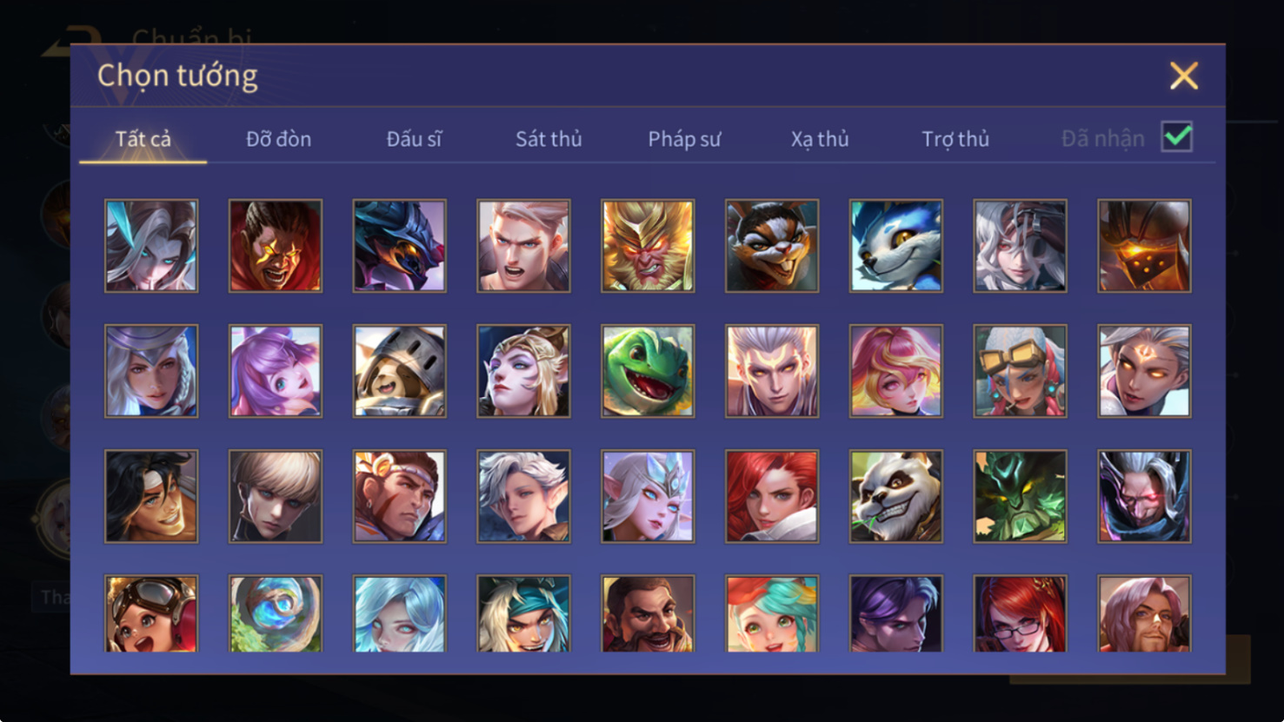
Task: Pick the raccoon hero portrait
Action: click(772, 246)
